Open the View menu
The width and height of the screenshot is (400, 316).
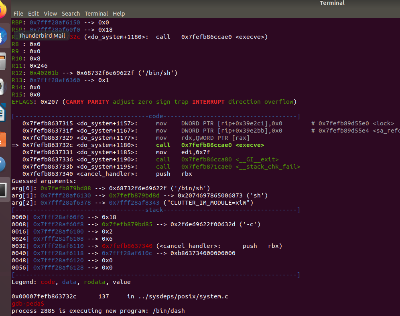click(50, 14)
